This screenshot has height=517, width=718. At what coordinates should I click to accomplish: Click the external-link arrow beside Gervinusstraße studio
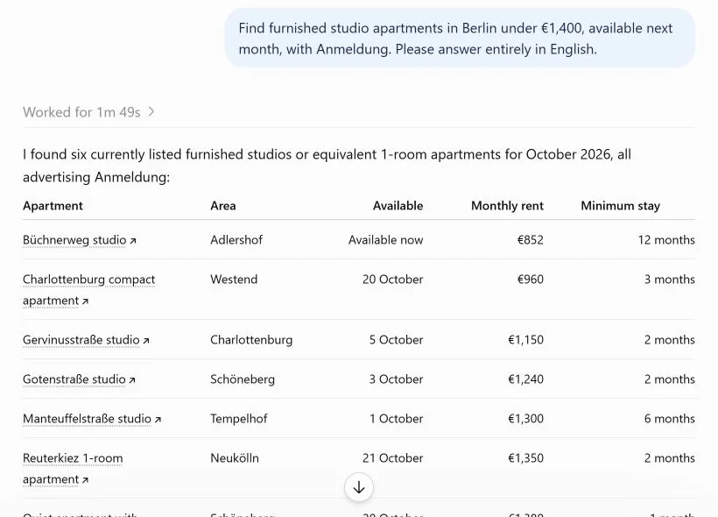point(146,341)
